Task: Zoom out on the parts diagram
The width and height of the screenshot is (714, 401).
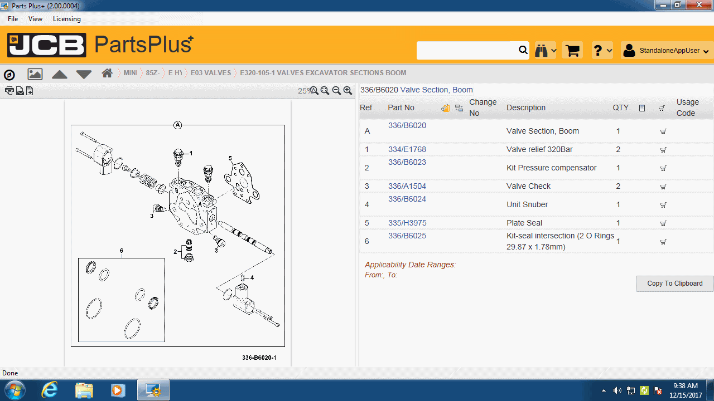Action: (336, 91)
